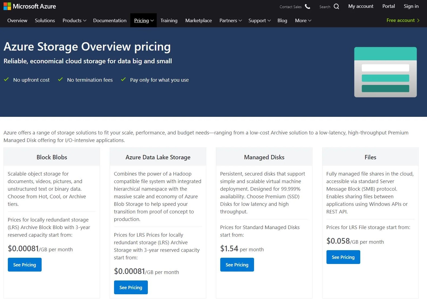Open Documentation in the nav bar
This screenshot has height=304, width=427.
[110, 21]
